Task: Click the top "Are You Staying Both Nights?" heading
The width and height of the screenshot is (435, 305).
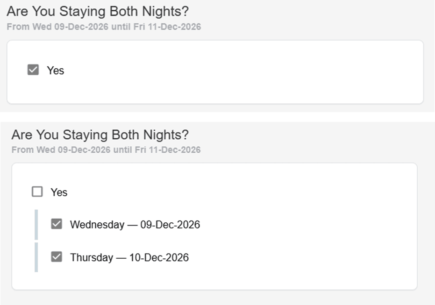Action: coord(98,12)
